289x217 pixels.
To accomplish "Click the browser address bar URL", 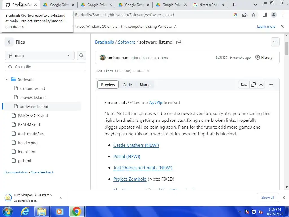I will pyautogui.click(x=124, y=15).
